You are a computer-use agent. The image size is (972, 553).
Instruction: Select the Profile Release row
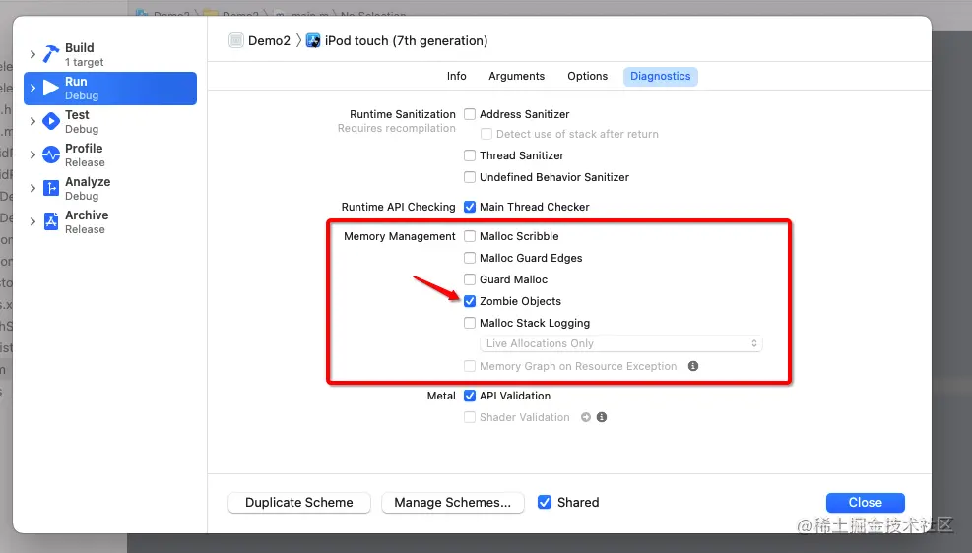pyautogui.click(x=110, y=154)
